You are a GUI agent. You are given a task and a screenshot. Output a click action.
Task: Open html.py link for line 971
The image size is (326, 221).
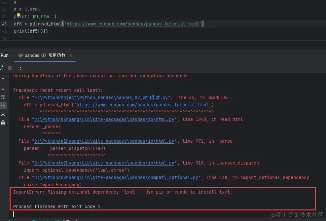(x=104, y=141)
